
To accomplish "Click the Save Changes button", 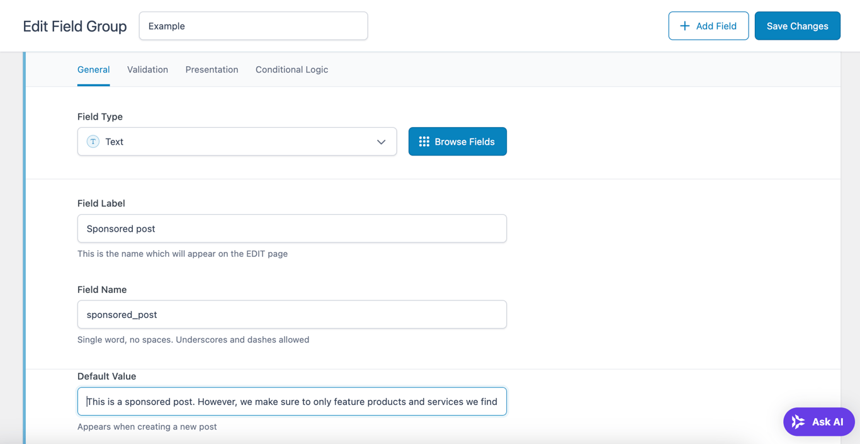I will coord(797,26).
